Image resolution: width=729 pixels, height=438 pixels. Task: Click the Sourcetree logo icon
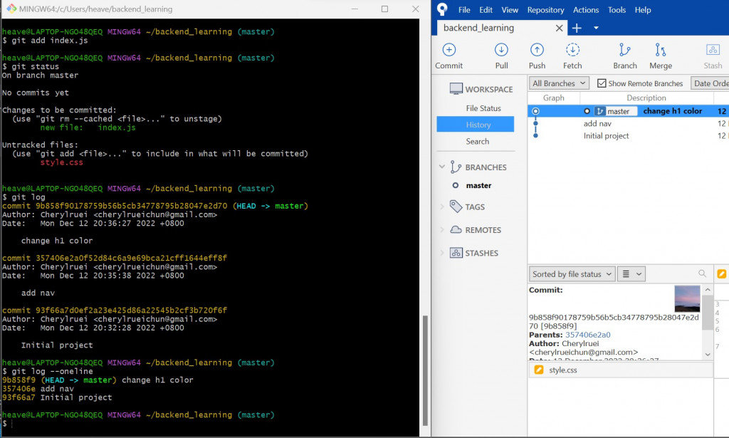click(442, 9)
